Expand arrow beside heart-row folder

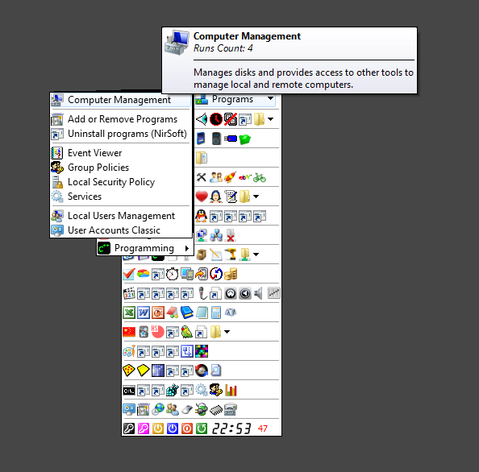256,197
